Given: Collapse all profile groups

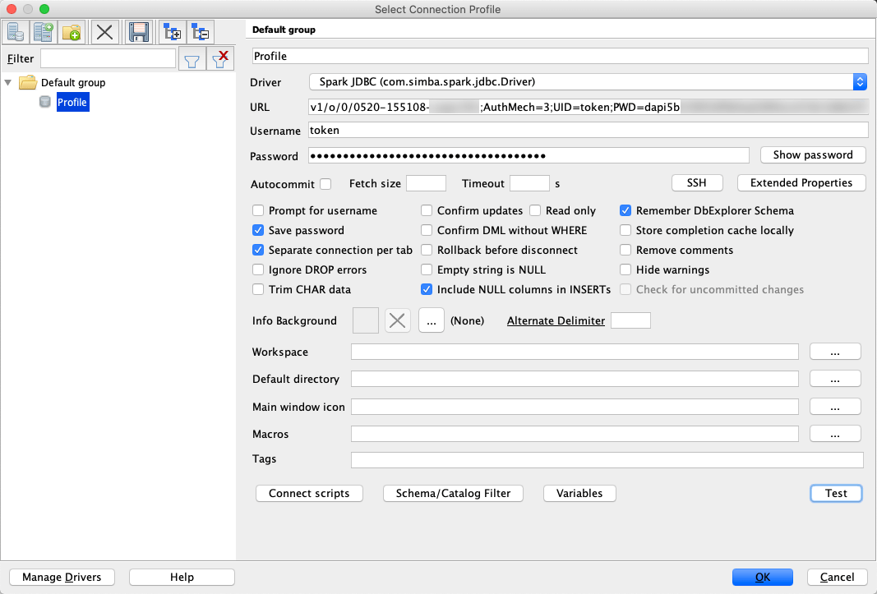Looking at the screenshot, I should (200, 31).
